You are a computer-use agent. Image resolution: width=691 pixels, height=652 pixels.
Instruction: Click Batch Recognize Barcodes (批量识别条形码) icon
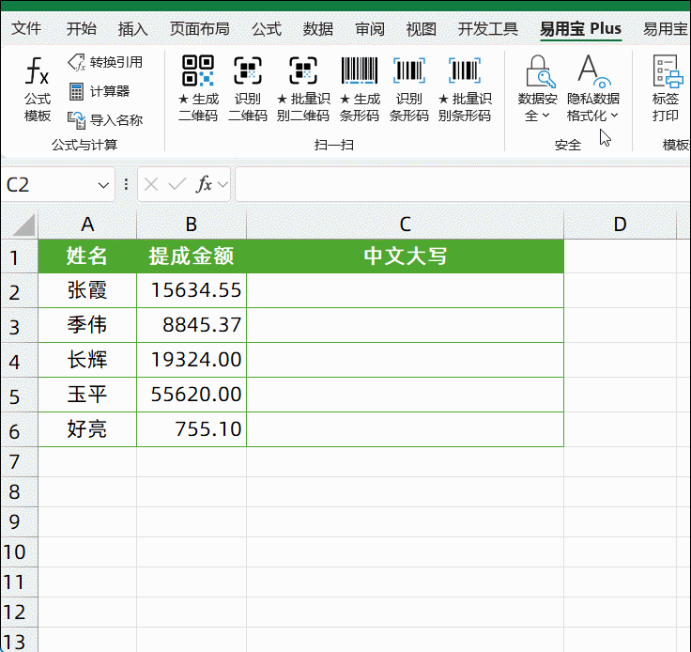pos(464,88)
